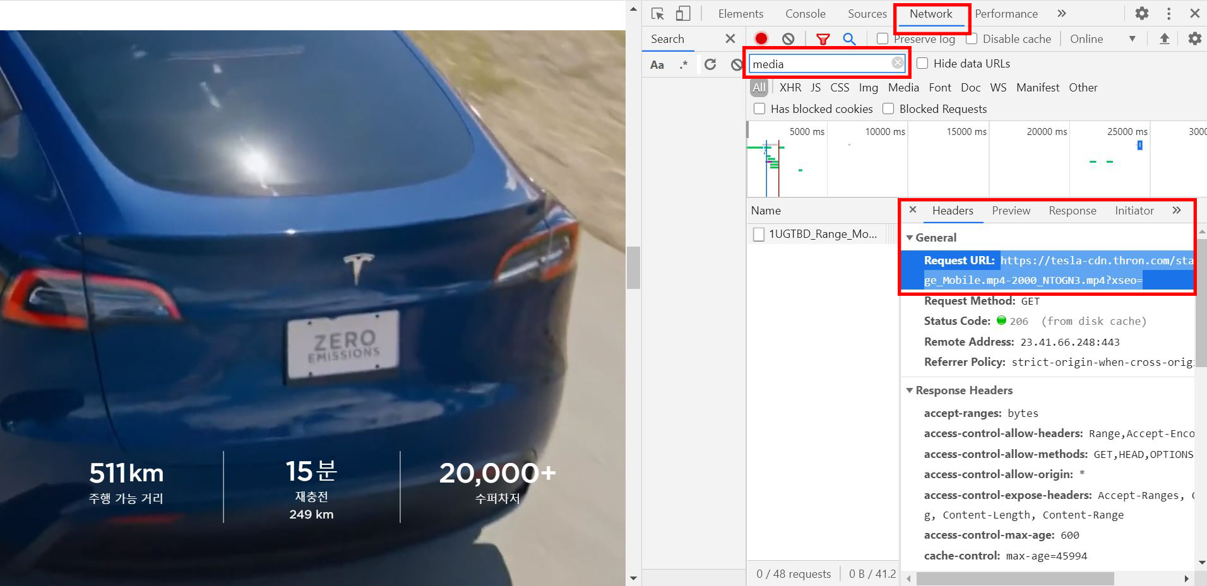The image size is (1207, 586).
Task: Filter requests by Img
Action: click(868, 88)
